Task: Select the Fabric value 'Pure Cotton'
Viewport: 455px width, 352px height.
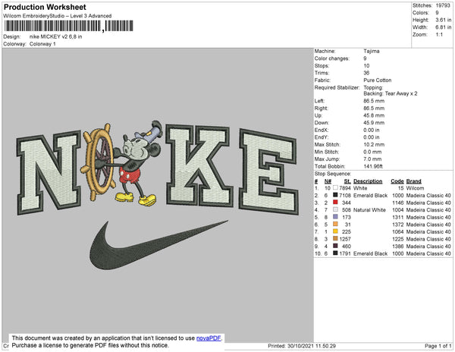Action: [x=378, y=80]
